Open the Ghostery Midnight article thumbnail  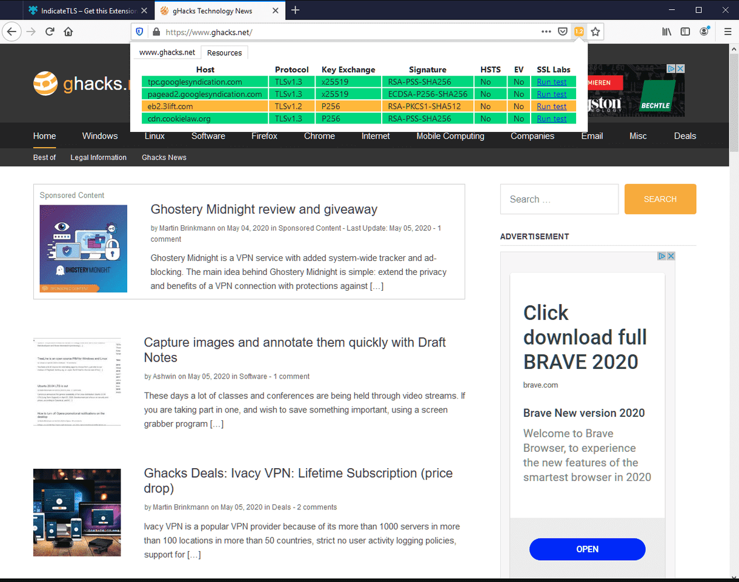coord(84,249)
